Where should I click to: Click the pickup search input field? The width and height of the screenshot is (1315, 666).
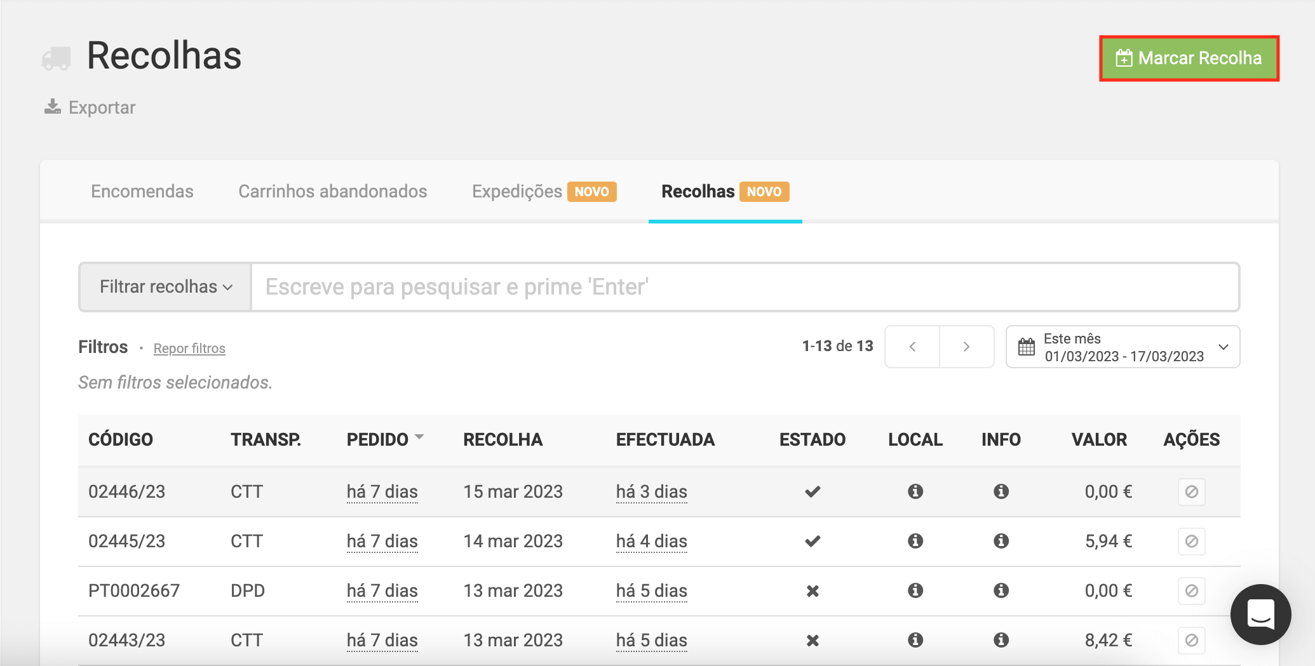744,287
